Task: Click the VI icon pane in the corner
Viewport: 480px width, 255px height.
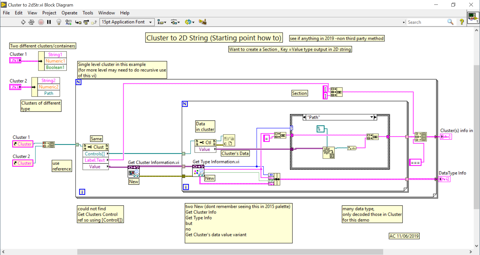Action: pos(473,18)
